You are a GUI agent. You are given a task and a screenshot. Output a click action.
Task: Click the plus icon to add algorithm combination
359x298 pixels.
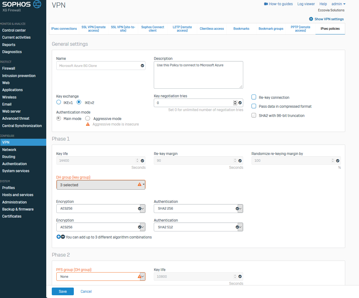[59, 237]
